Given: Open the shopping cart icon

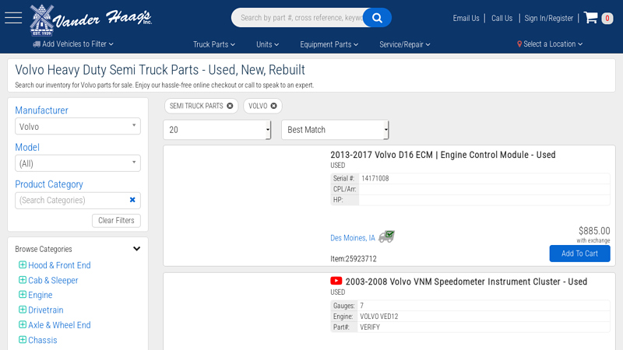Looking at the screenshot, I should (x=590, y=17).
